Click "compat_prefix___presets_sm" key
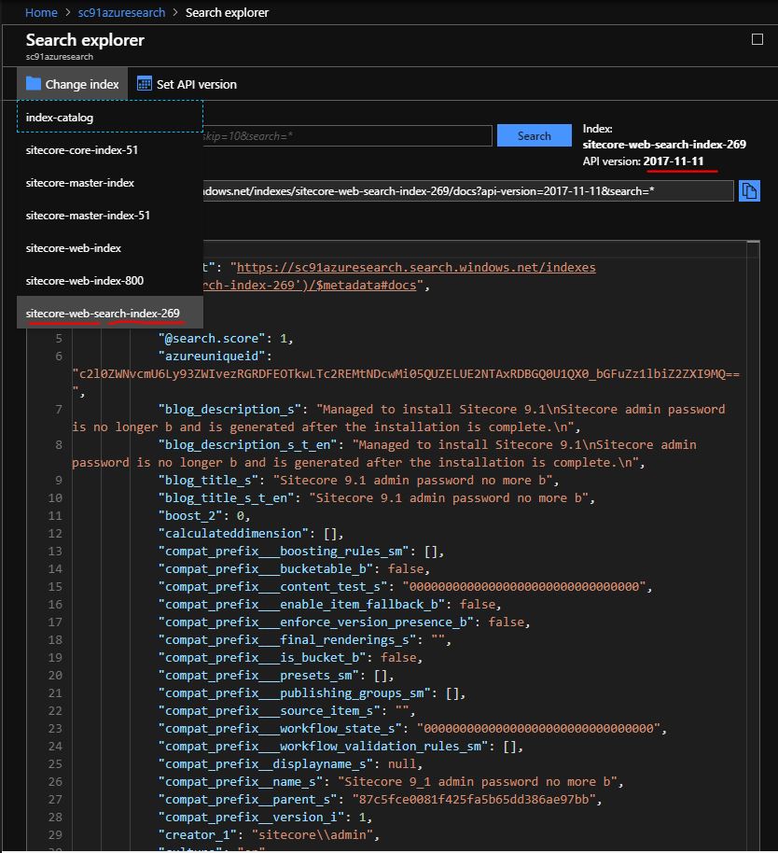The width and height of the screenshot is (778, 853). coord(258,675)
